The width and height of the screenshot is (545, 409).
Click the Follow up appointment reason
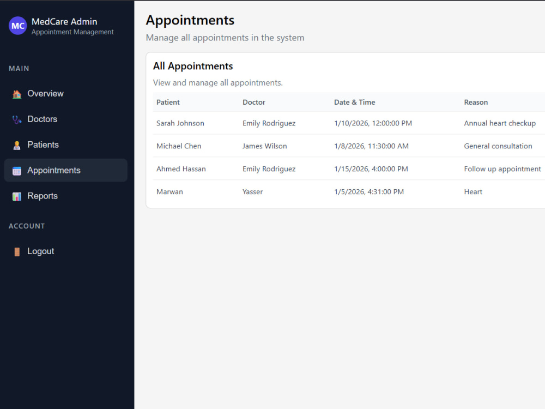coord(502,170)
